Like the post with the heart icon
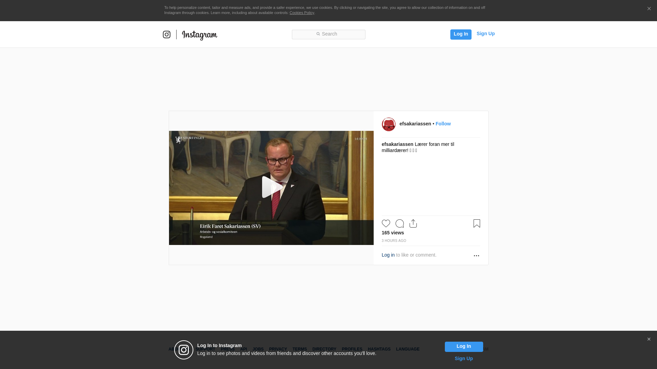 point(386,223)
